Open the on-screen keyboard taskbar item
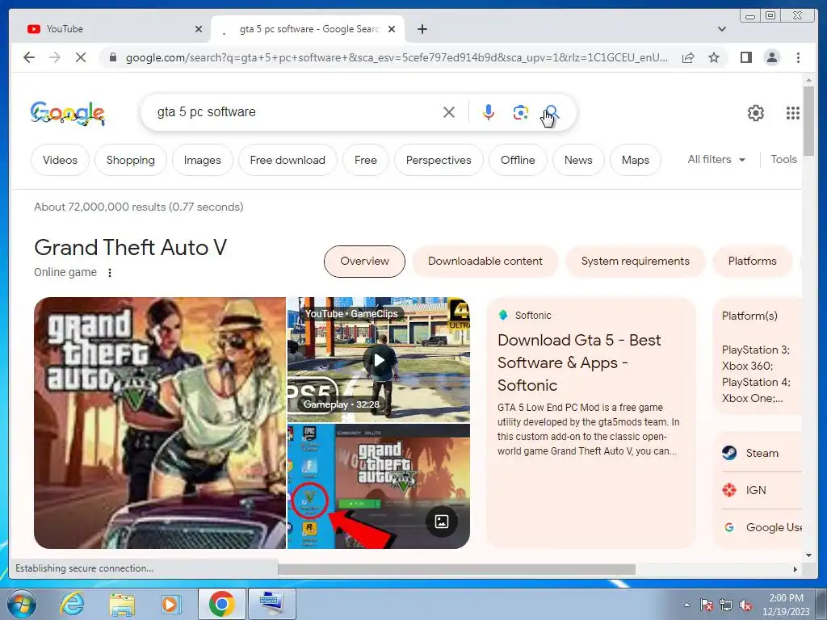Viewport: 827px width, 620px height. tap(271, 604)
